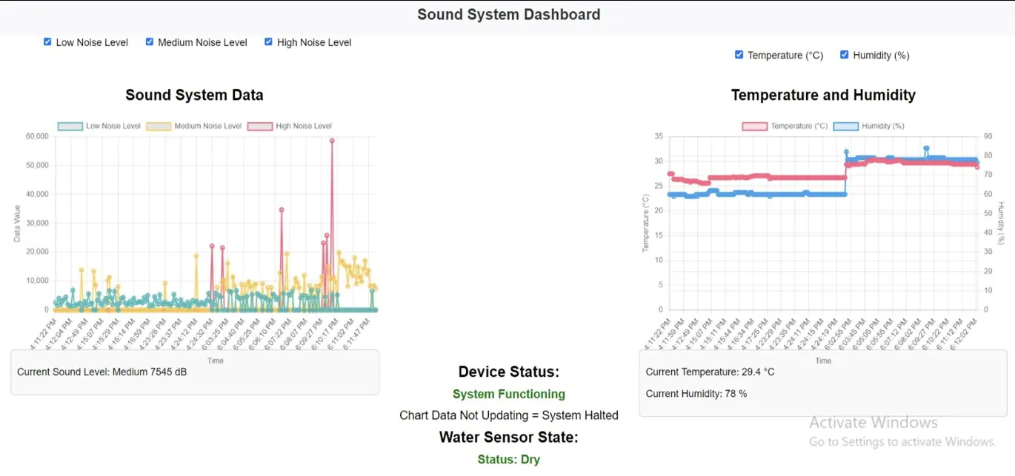1015x476 pixels.
Task: Click the Sound System Data chart title
Action: (x=194, y=95)
